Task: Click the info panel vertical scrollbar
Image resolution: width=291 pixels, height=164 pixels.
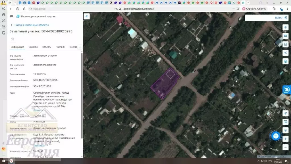Action: (x=82, y=94)
